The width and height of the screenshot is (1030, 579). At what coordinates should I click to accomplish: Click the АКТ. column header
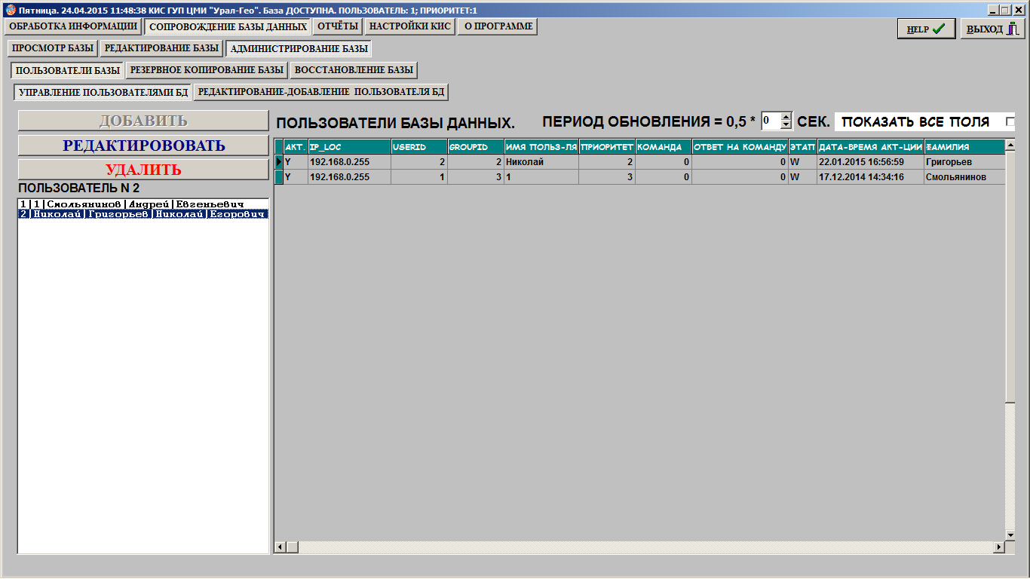point(295,147)
